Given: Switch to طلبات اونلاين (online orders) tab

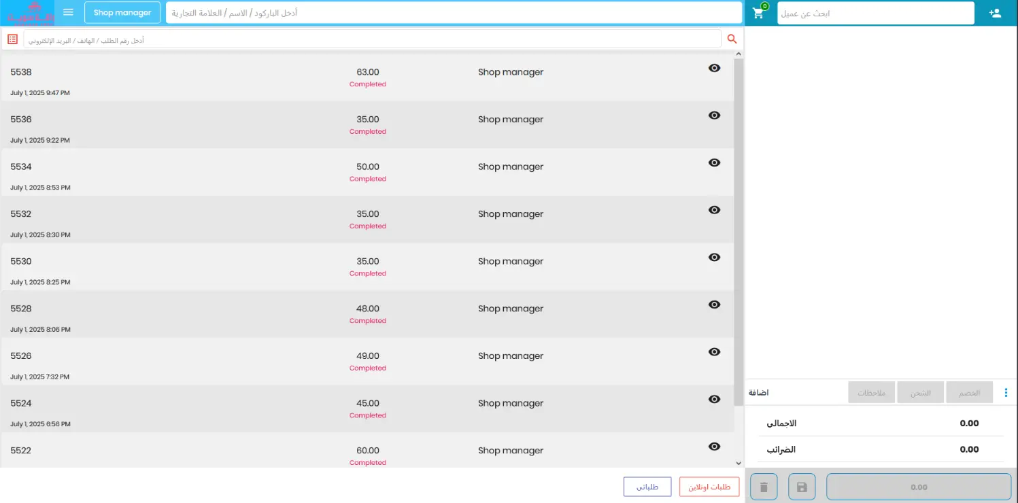Looking at the screenshot, I should (709, 487).
